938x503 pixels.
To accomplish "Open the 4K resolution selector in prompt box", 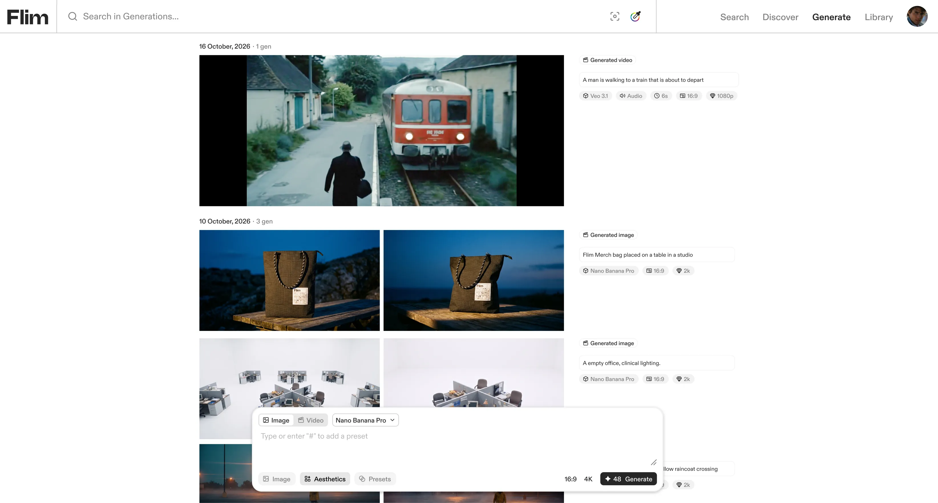I will [588, 479].
